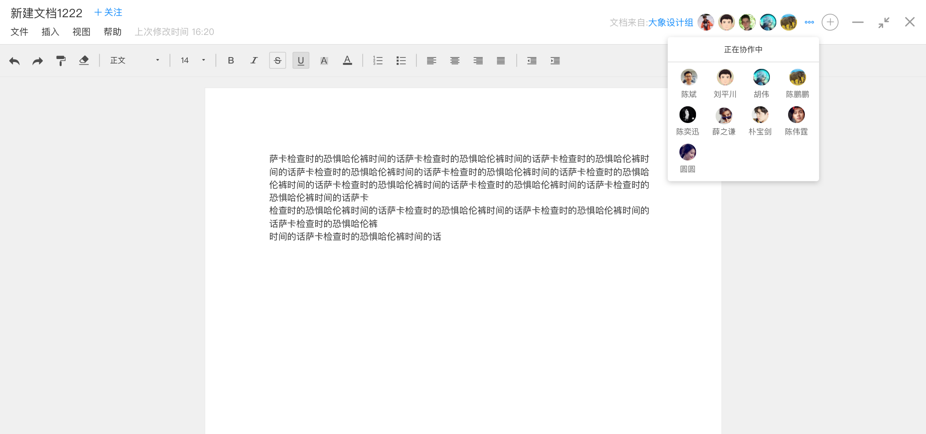This screenshot has height=434, width=926.
Task: Open the font color picker
Action: tap(347, 61)
